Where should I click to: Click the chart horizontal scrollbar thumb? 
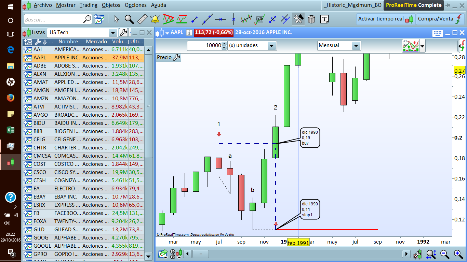click(201, 254)
